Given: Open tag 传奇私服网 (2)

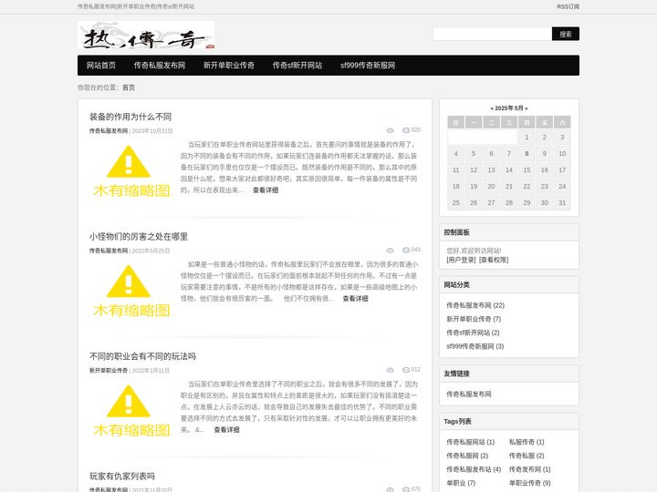Looking at the screenshot, I should tap(467, 456).
